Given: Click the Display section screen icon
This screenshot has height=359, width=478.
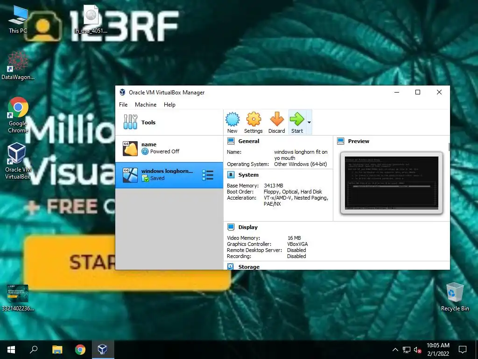Looking at the screenshot, I should click(231, 227).
